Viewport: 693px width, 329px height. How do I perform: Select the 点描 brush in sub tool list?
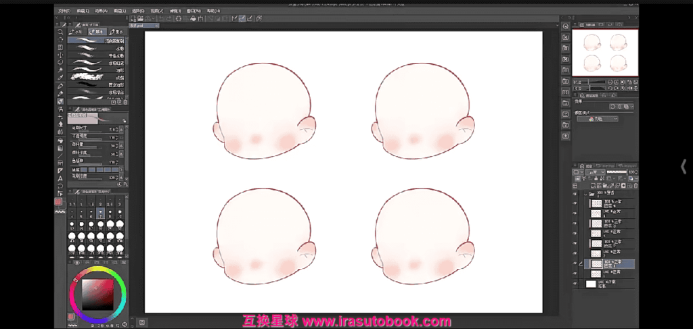(x=96, y=77)
